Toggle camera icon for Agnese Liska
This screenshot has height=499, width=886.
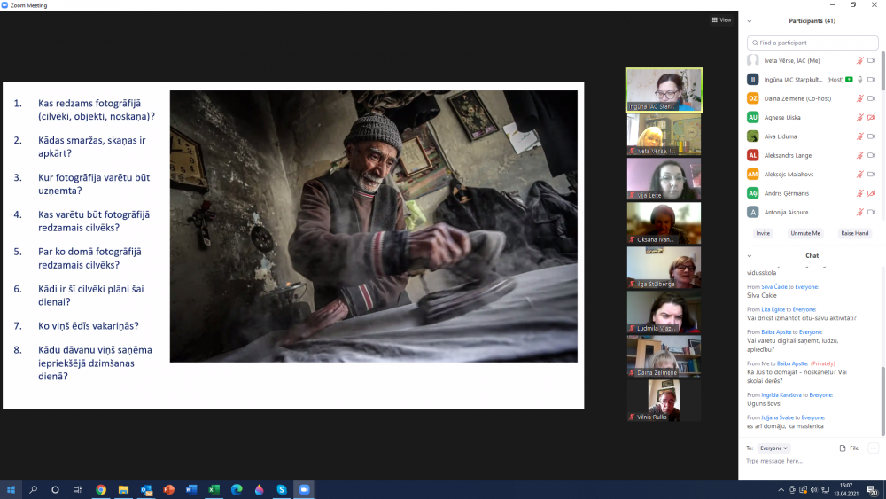click(871, 117)
